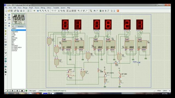Click the Play simulation button
This screenshot has width=175, height=98.
[8, 91]
